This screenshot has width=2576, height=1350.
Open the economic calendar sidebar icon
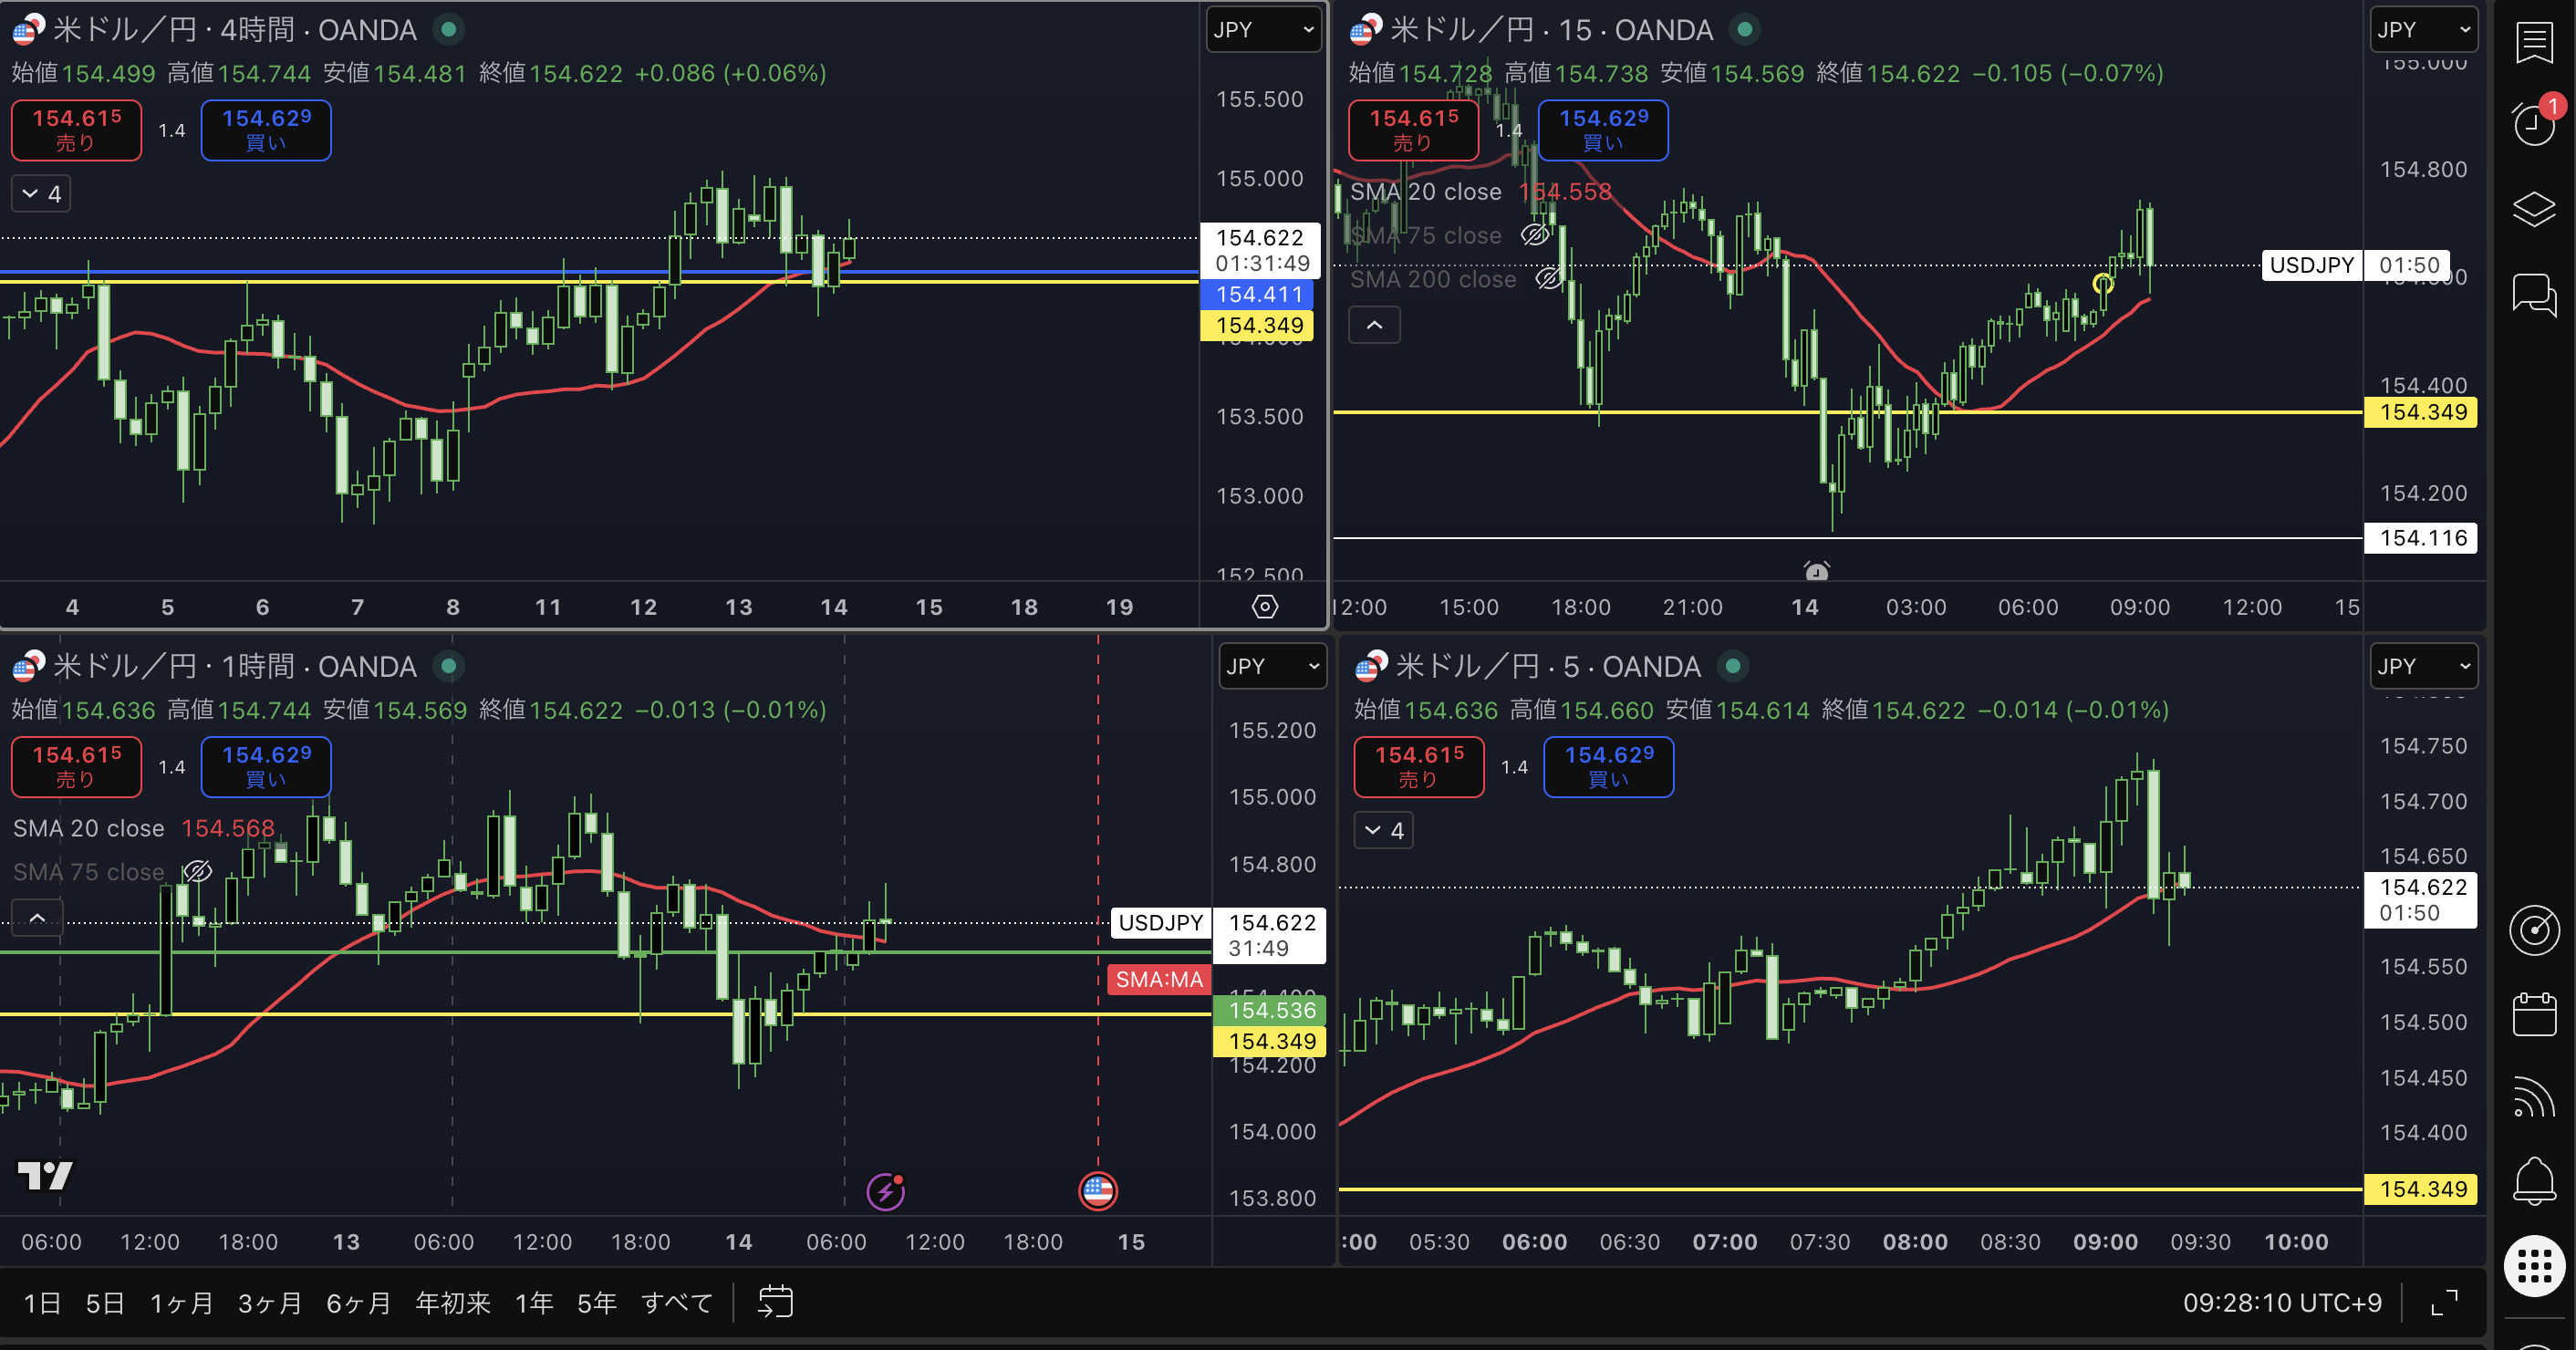(2533, 1014)
